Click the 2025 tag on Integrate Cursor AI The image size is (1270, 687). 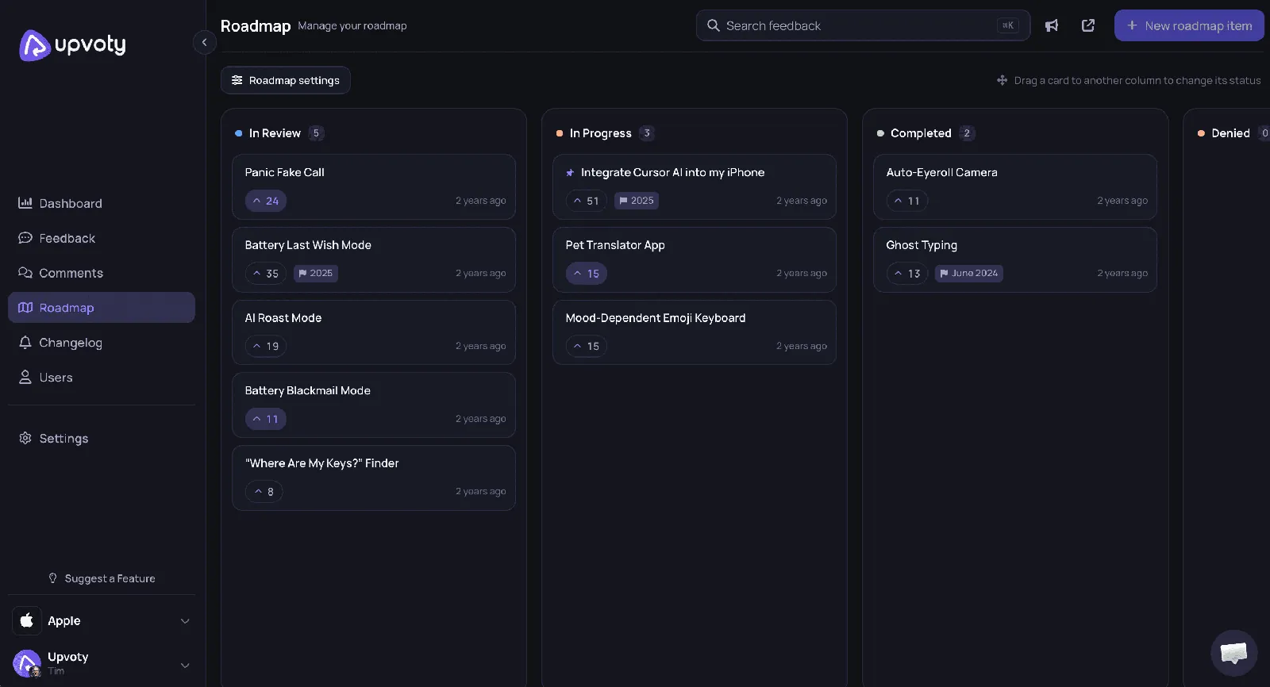[637, 201]
